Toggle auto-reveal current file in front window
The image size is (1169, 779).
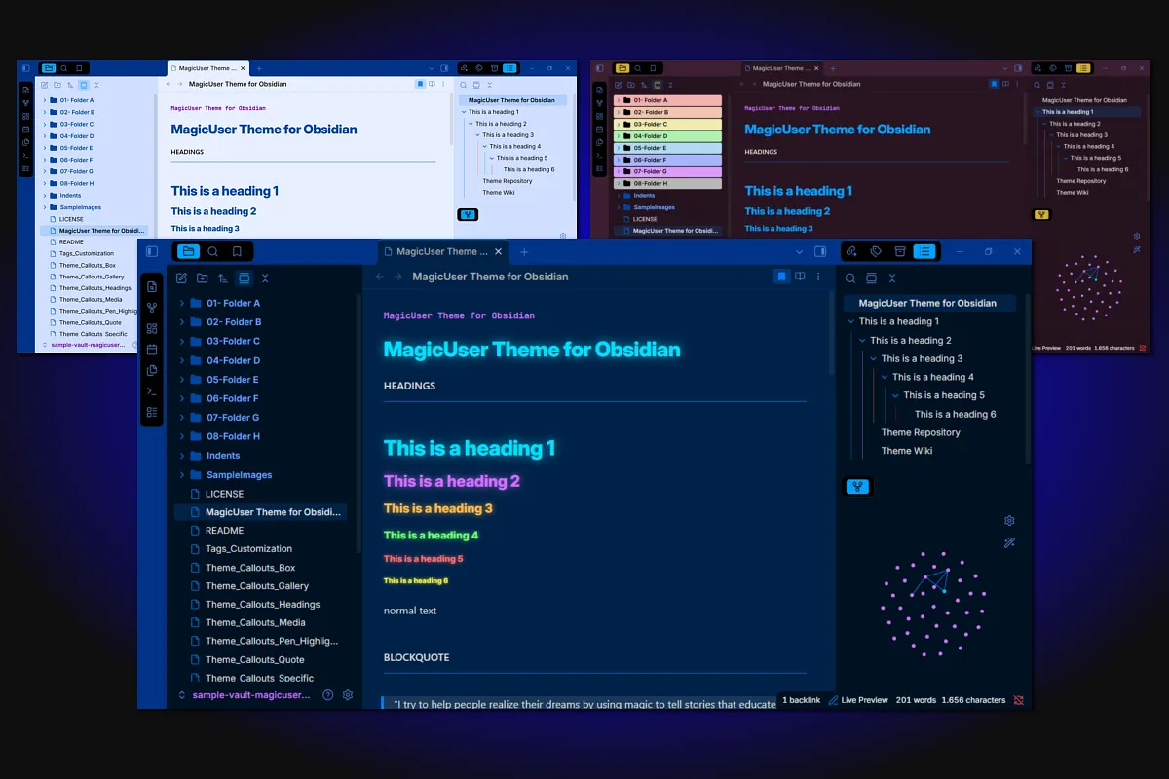(x=244, y=278)
